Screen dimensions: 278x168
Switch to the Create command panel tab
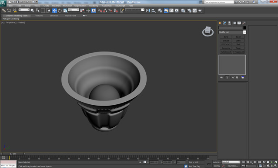[x=220, y=23]
